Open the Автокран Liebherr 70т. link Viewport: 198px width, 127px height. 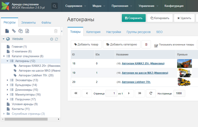point(136,82)
